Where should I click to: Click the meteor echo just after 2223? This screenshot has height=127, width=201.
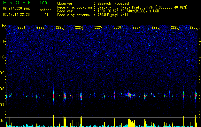tap(65, 96)
